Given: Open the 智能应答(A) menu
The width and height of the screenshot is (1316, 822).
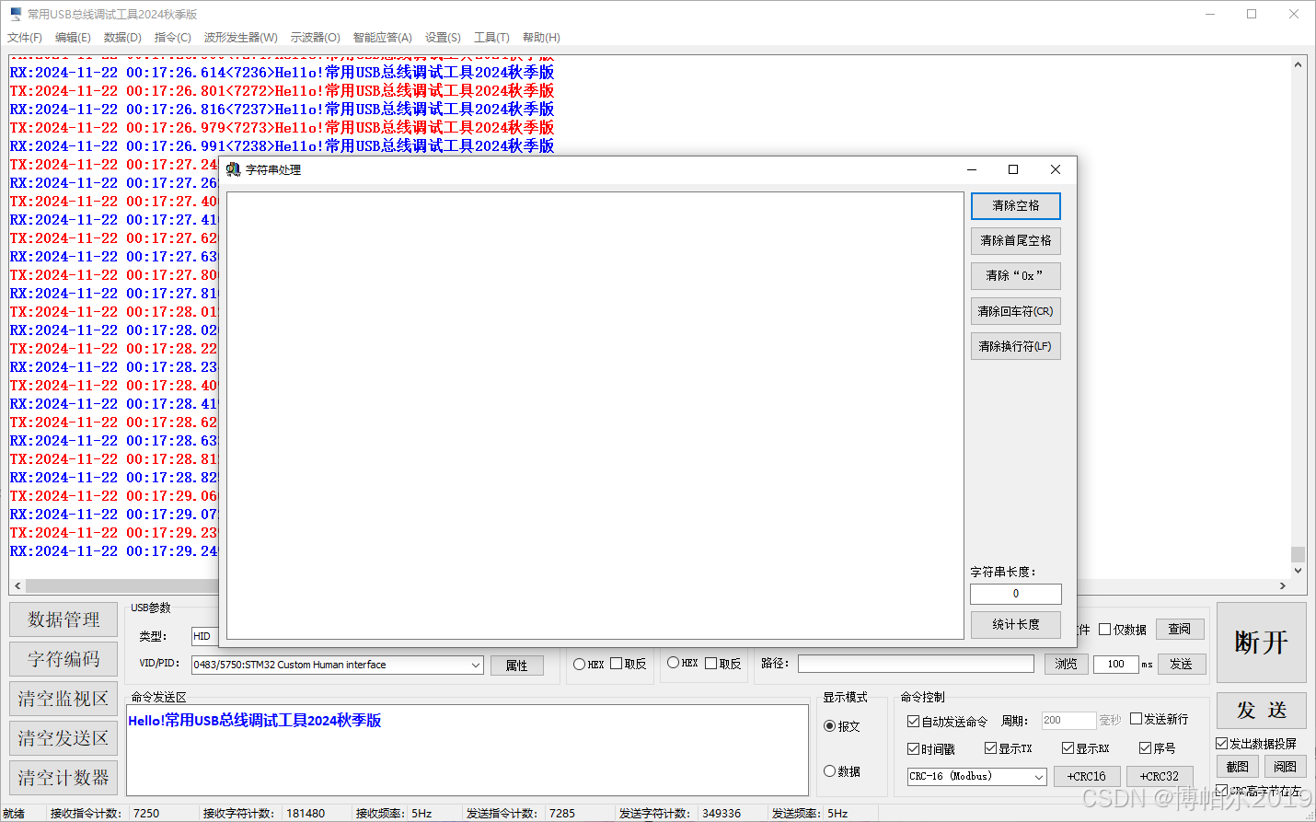Looking at the screenshot, I should pos(383,38).
